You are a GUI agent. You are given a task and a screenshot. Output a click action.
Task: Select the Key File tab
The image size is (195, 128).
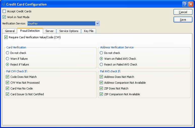(x=89, y=31)
